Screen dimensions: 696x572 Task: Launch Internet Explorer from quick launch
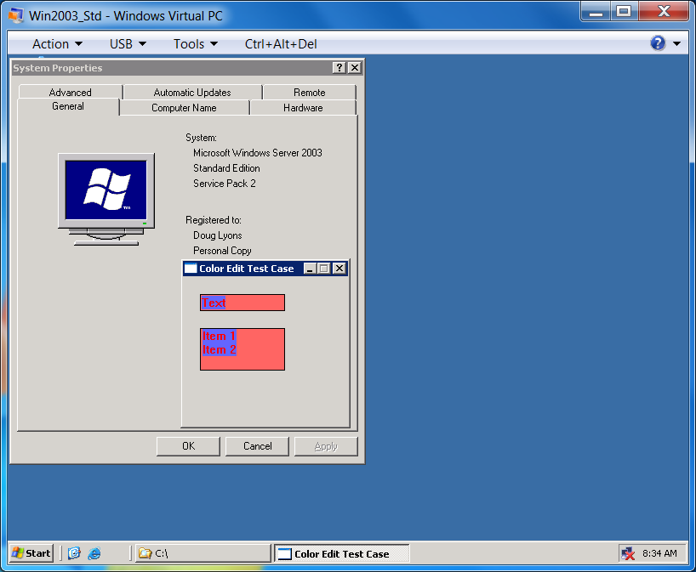coord(94,553)
